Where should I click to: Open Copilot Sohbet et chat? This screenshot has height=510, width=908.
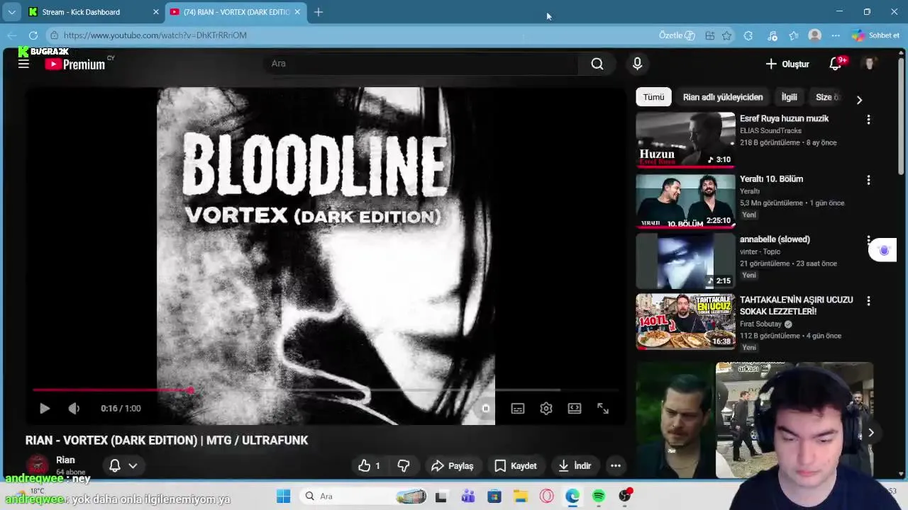tap(876, 35)
